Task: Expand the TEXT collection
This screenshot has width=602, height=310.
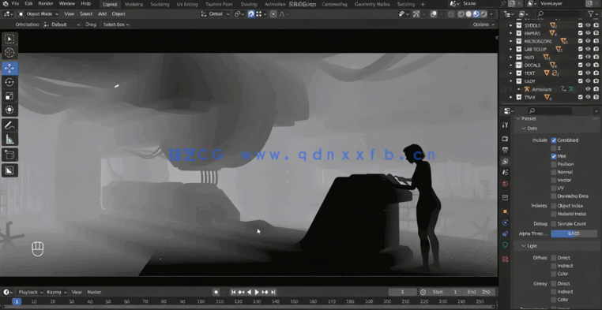Action: (510, 73)
